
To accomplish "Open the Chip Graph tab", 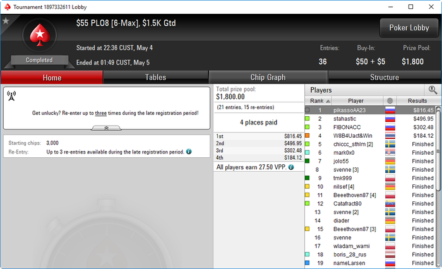I will tap(268, 77).
